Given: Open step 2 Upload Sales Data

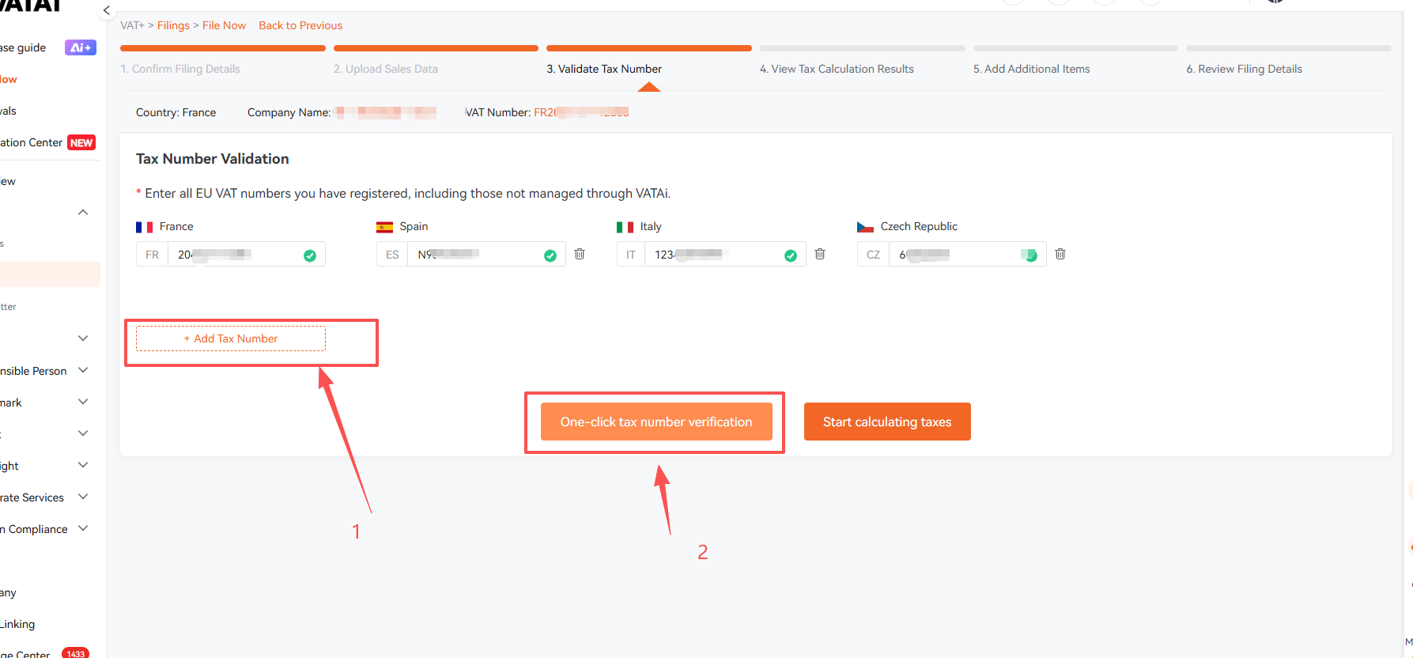Looking at the screenshot, I should [x=386, y=69].
